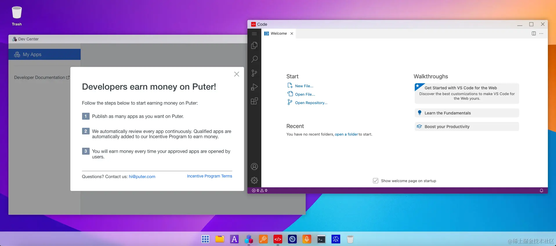
Task: Click the Open Repository... link
Action: point(311,103)
